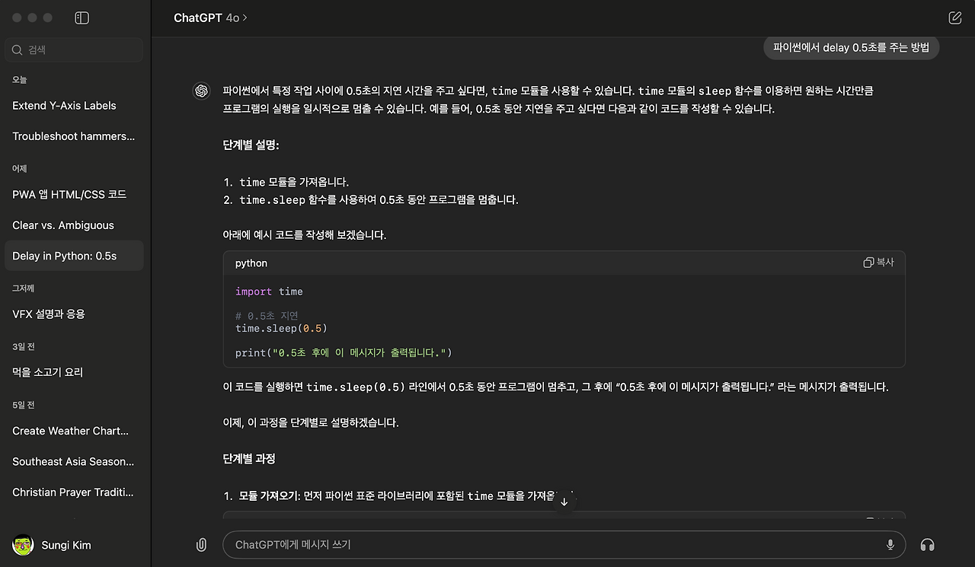Click the search magnifier in the sidebar
The width and height of the screenshot is (975, 567).
tap(17, 49)
